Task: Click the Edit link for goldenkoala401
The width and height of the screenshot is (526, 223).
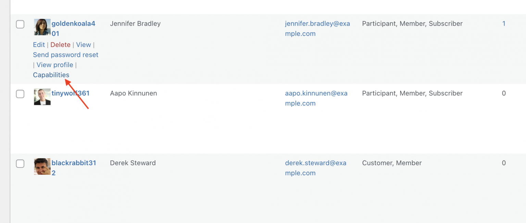Action: click(39, 45)
